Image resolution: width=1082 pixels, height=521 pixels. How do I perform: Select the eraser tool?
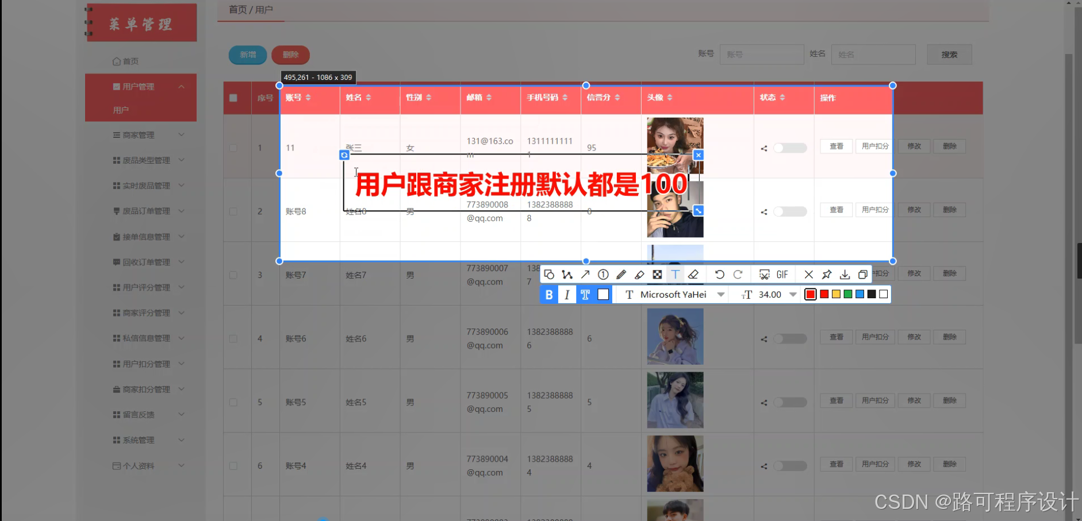[693, 275]
